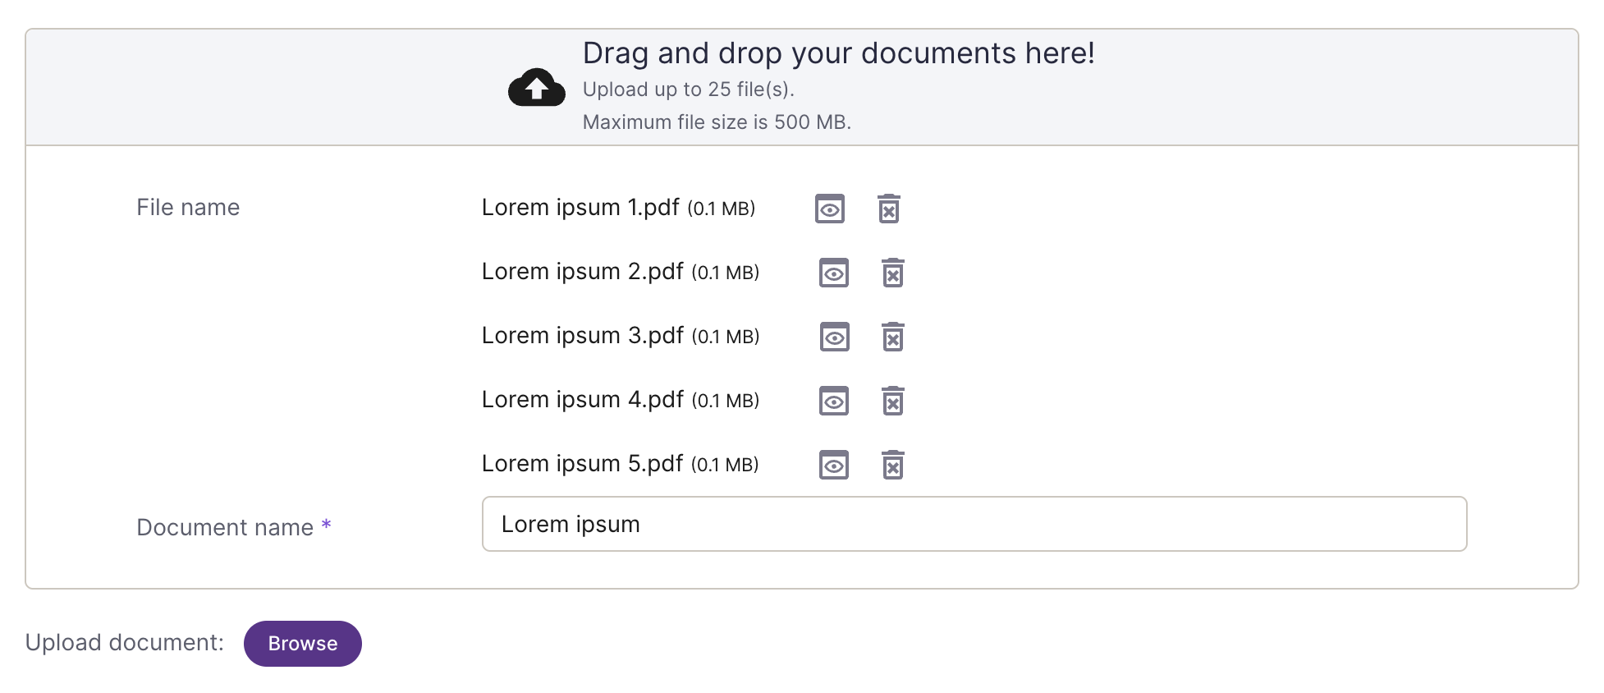The height and width of the screenshot is (693, 1604).
Task: Click the 'Maximum file size is 500 MB.' text
Action: click(x=717, y=122)
